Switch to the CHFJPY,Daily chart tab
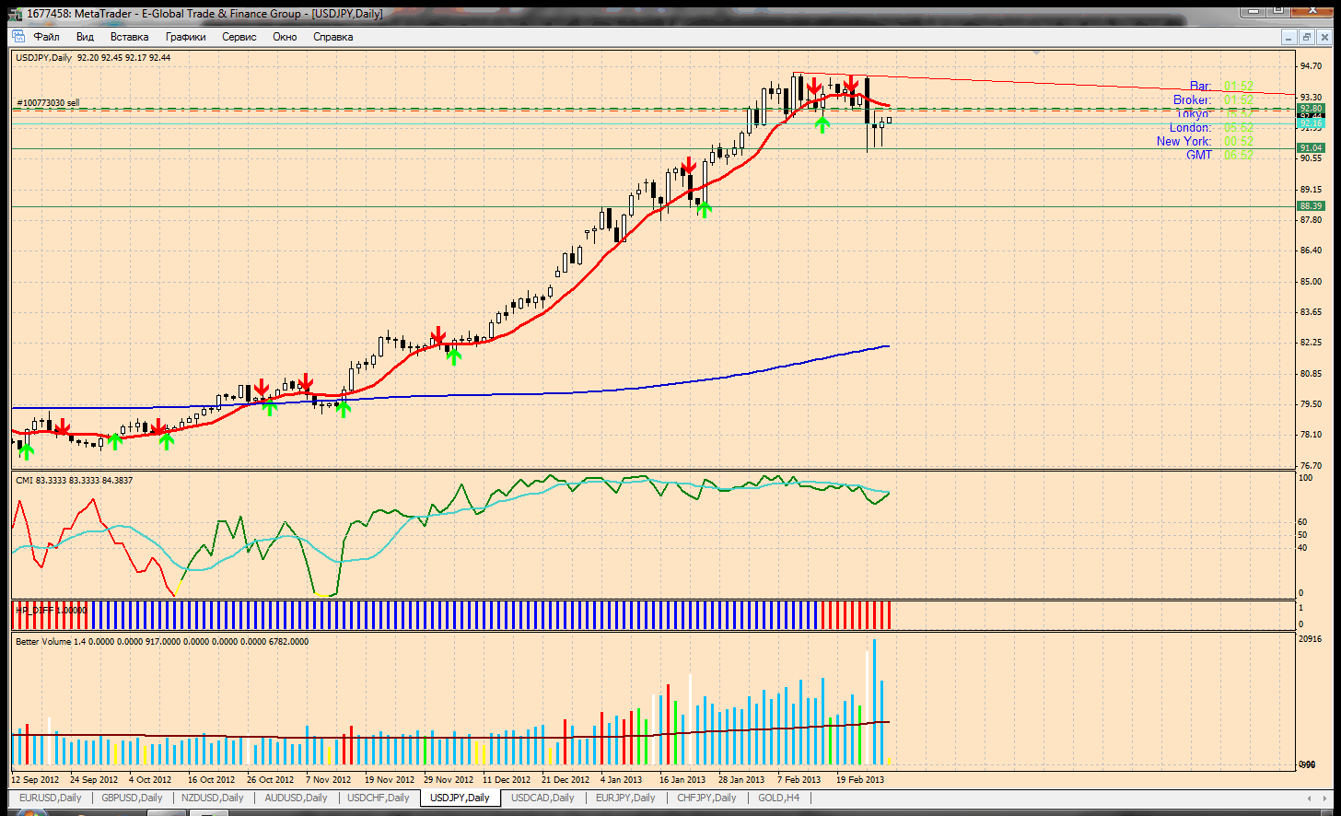This screenshot has width=1341, height=816. [706, 798]
